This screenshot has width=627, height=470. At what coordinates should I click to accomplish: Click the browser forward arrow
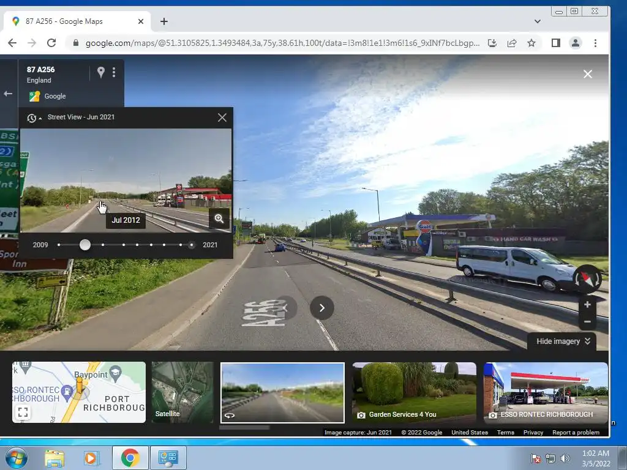32,43
